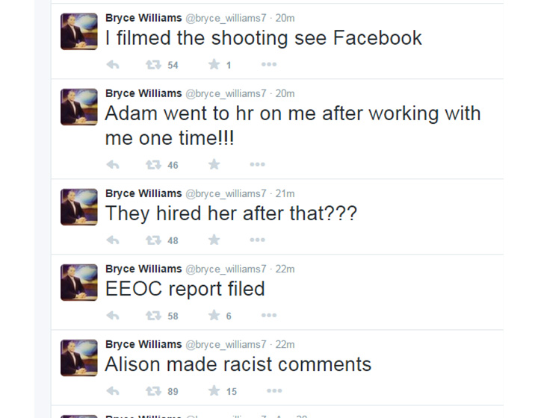Open more options on the "Adam went to hr" tweet
Viewport: 538px width, 418px height.
257,164
